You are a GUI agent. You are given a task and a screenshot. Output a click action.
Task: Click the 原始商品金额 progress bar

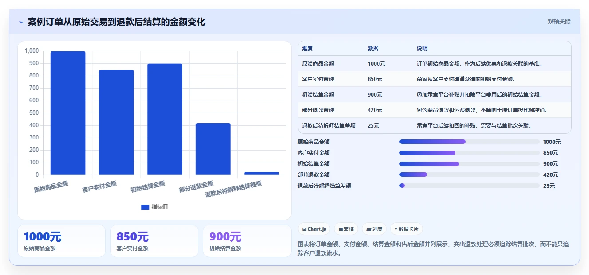click(470, 142)
